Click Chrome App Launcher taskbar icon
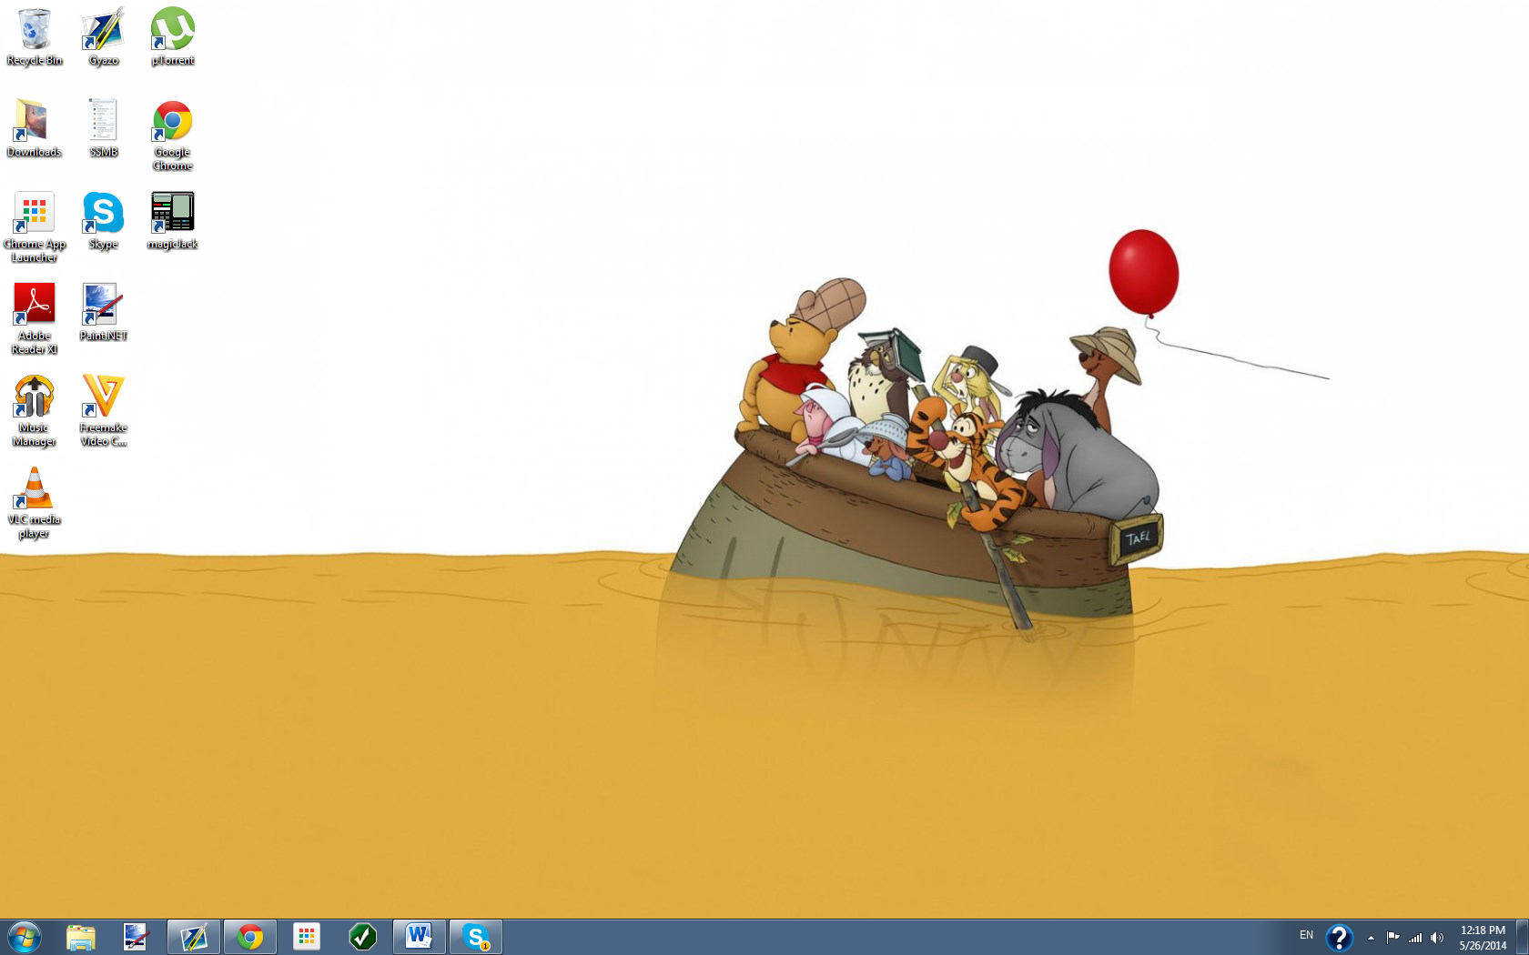 tap(307, 937)
